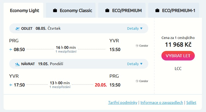
Task: Open the Tarifní podmínky link
Action: point(123,102)
